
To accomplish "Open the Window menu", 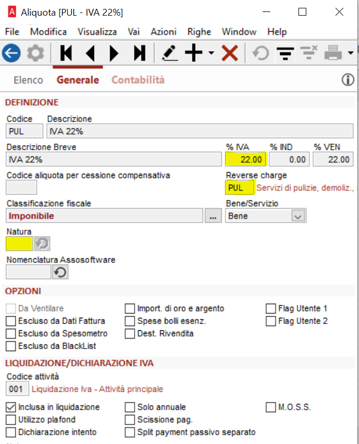I will tap(239, 32).
